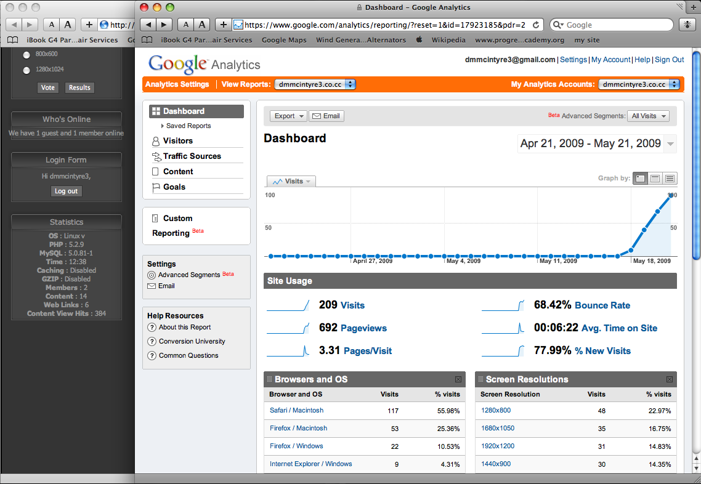Click question mark icon beside Conversion University
Image resolution: width=701 pixels, height=484 pixels.
click(152, 341)
